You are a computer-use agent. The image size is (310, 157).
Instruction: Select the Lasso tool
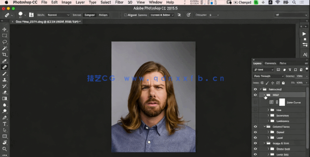click(x=4, y=42)
